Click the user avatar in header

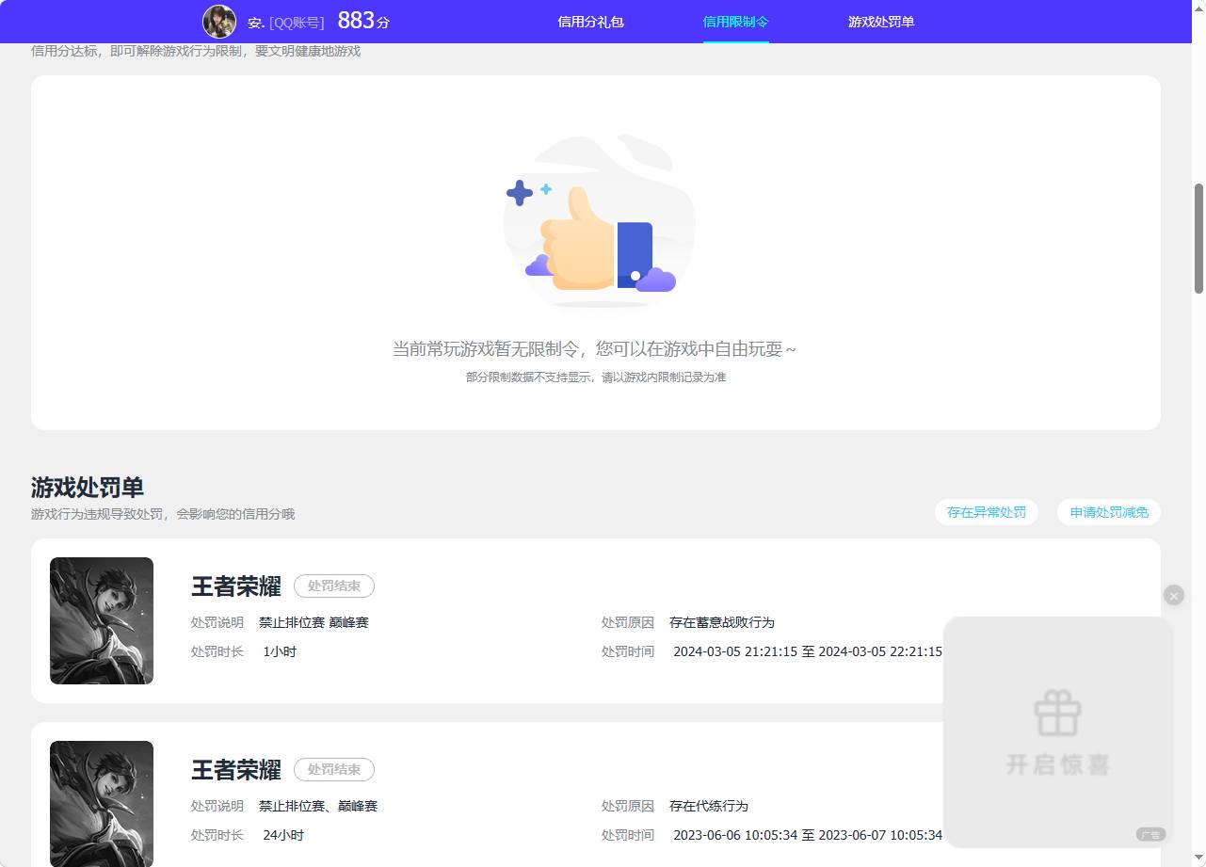[x=219, y=21]
